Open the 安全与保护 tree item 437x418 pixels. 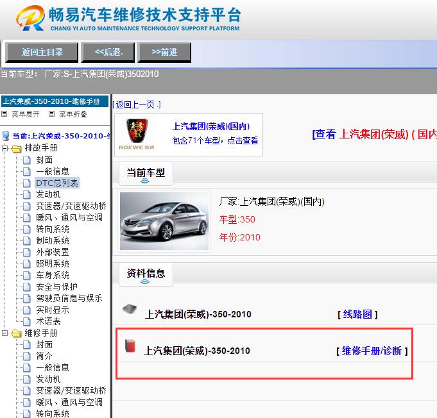tap(56, 287)
